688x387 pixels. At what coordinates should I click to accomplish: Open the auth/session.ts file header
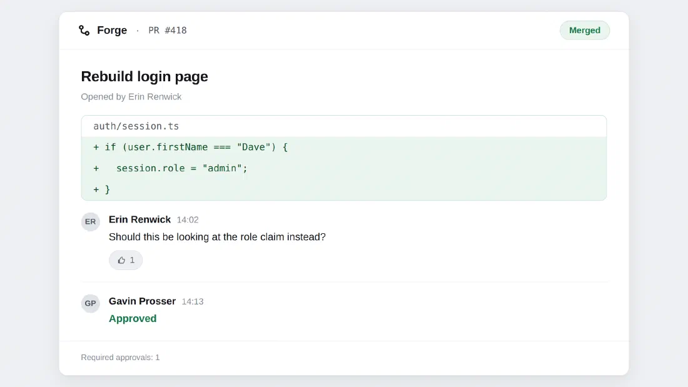[x=344, y=126]
